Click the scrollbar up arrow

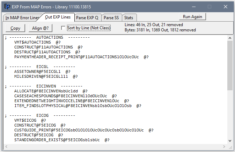tap(230, 37)
